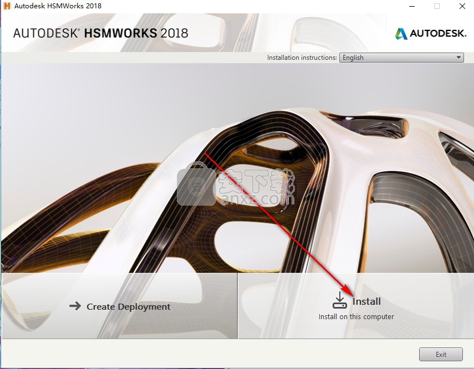Open the installation instructions language dropdown
This screenshot has width=474, height=369.
click(x=401, y=58)
